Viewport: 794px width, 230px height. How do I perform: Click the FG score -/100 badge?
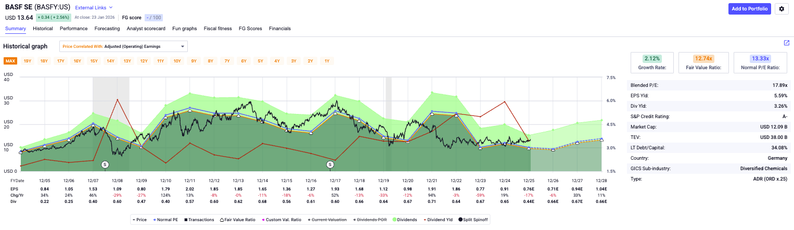tap(154, 17)
